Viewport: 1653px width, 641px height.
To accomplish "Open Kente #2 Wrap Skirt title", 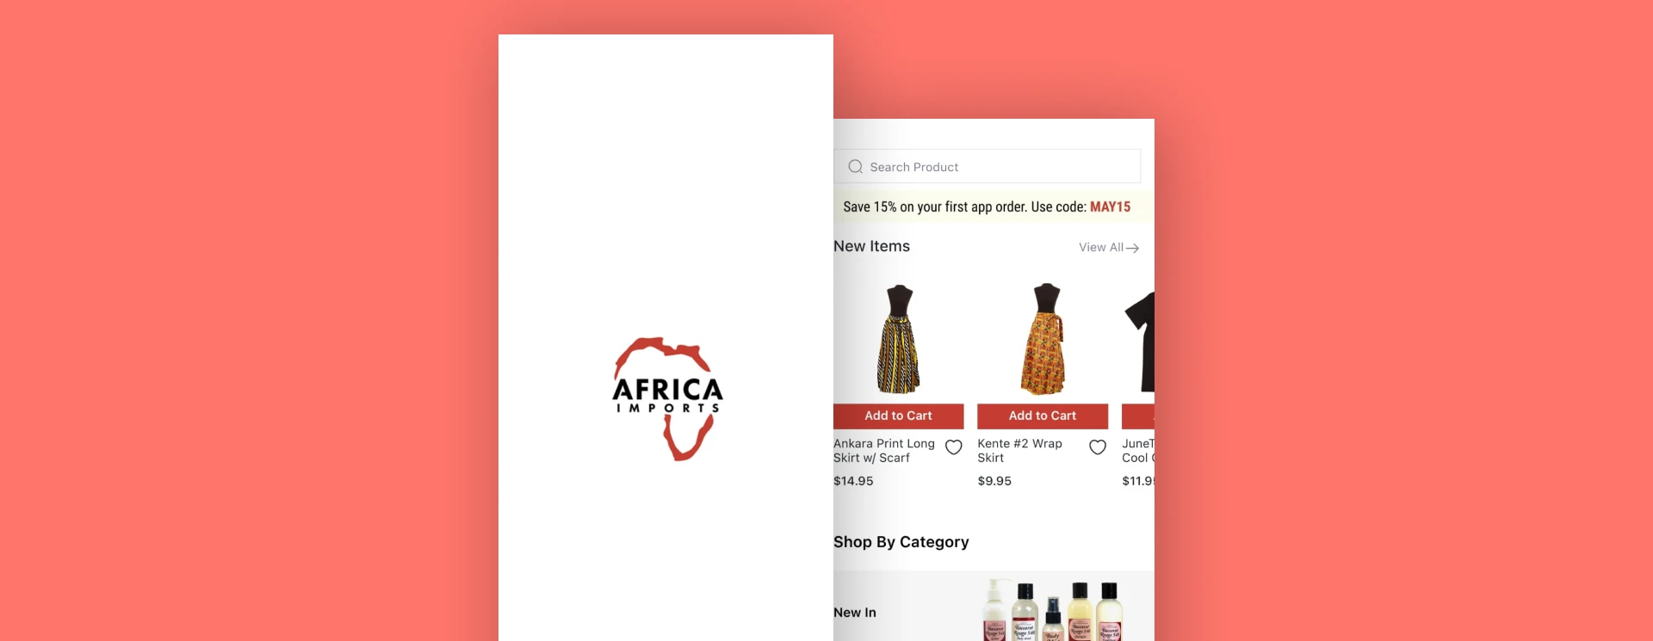I will click(1020, 451).
